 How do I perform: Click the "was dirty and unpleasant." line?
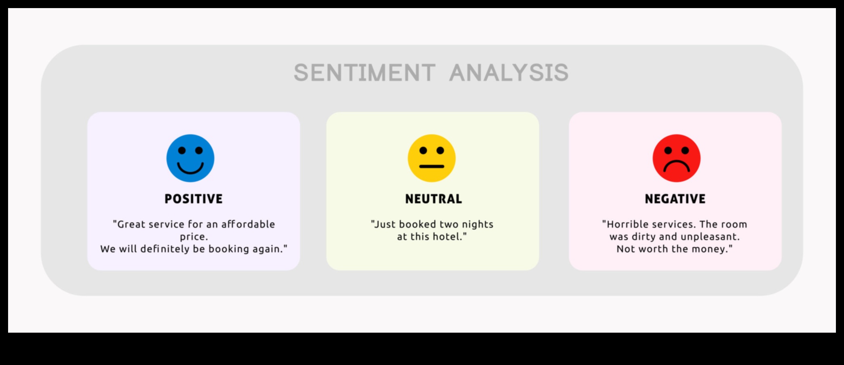(675, 237)
